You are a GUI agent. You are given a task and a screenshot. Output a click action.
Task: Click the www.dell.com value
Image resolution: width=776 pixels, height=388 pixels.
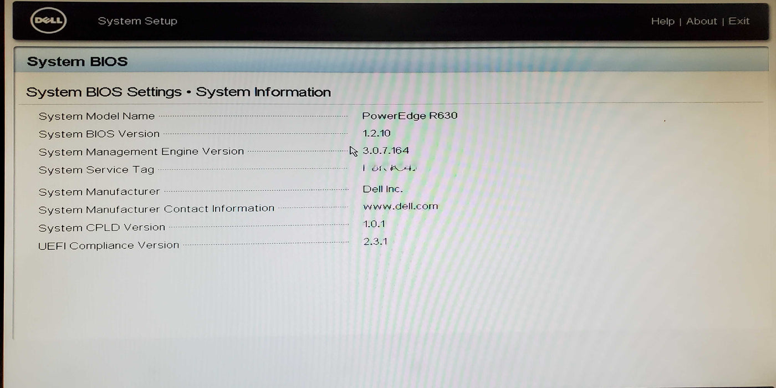pyautogui.click(x=400, y=206)
